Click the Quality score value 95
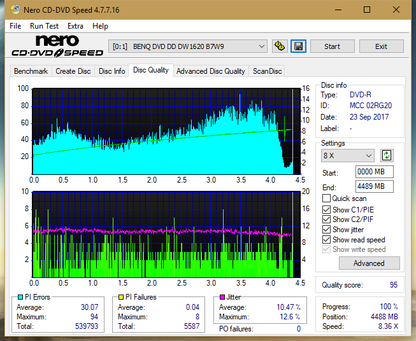Screen dimensions: 416x341 pyautogui.click(x=394, y=285)
